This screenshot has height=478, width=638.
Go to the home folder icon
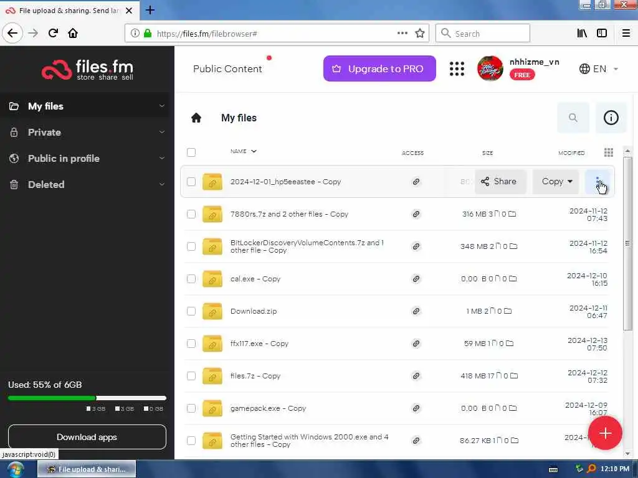(x=196, y=118)
